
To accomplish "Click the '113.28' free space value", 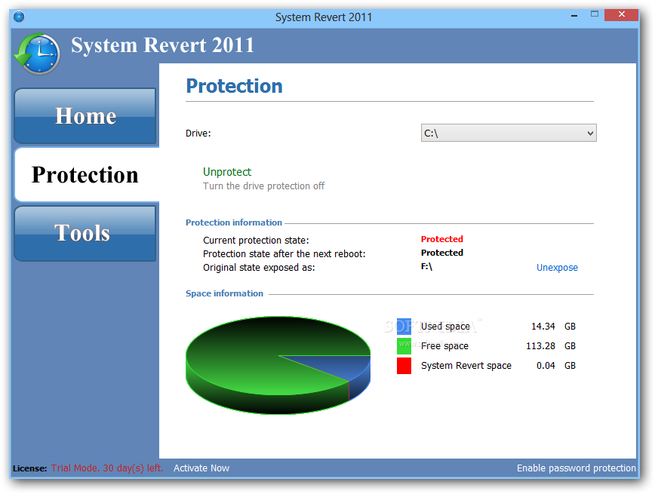I will [x=540, y=345].
